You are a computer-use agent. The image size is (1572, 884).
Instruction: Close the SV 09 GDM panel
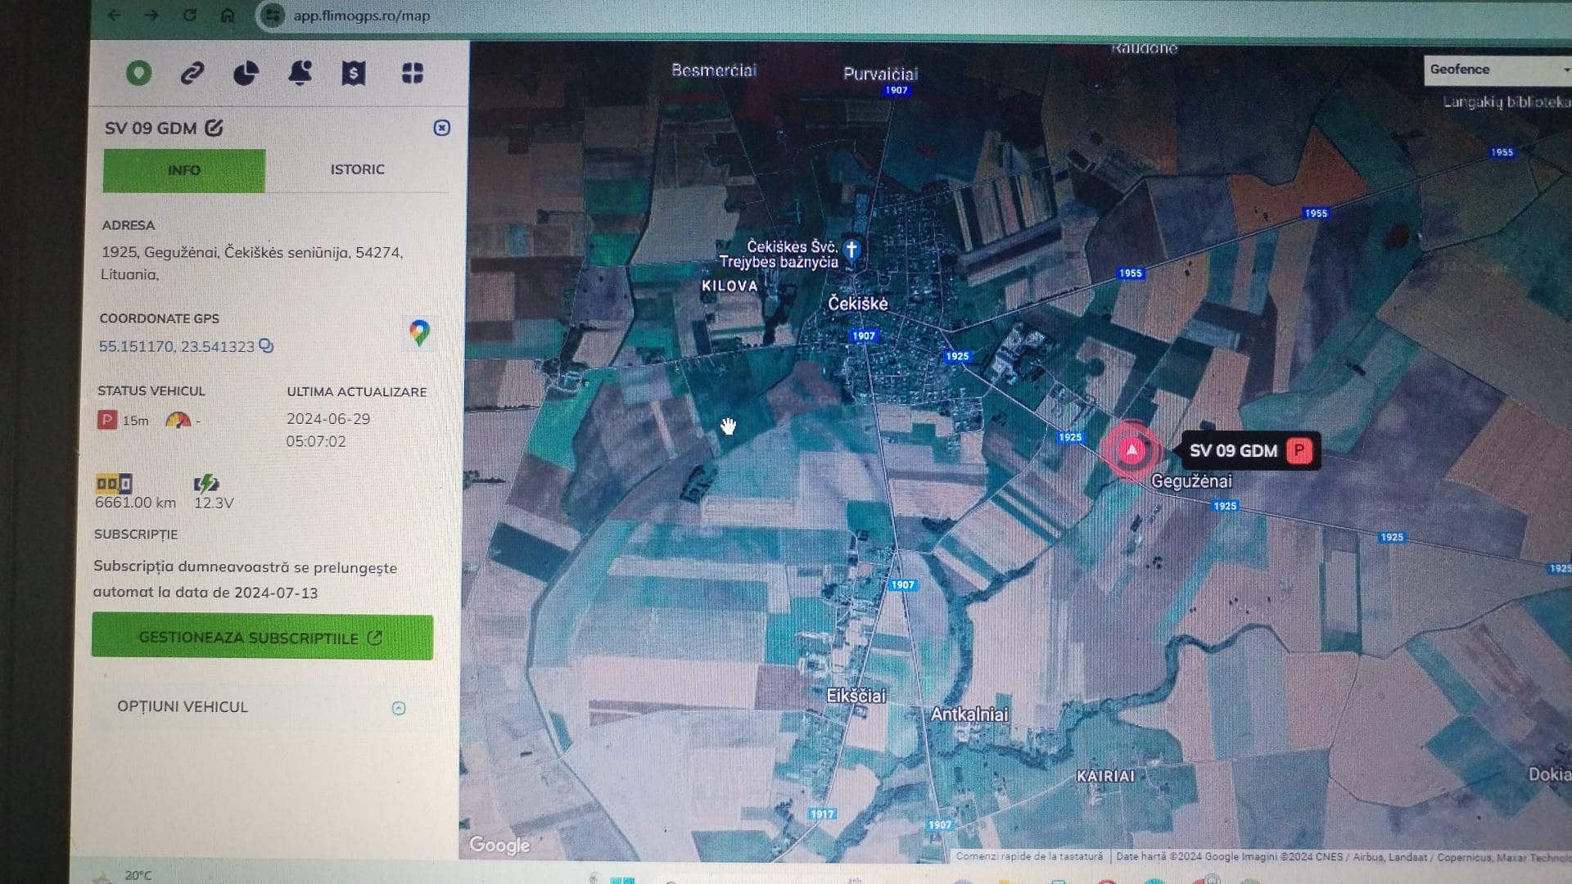pyautogui.click(x=441, y=128)
